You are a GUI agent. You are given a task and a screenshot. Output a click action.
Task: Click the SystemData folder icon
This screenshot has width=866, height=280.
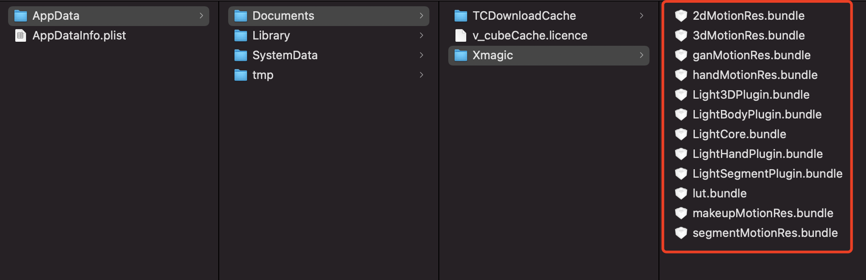[x=241, y=56]
